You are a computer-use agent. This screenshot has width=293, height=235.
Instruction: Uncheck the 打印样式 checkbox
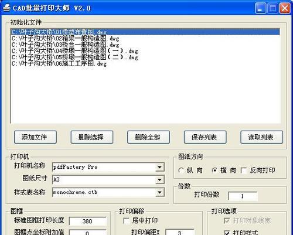point(227,233)
